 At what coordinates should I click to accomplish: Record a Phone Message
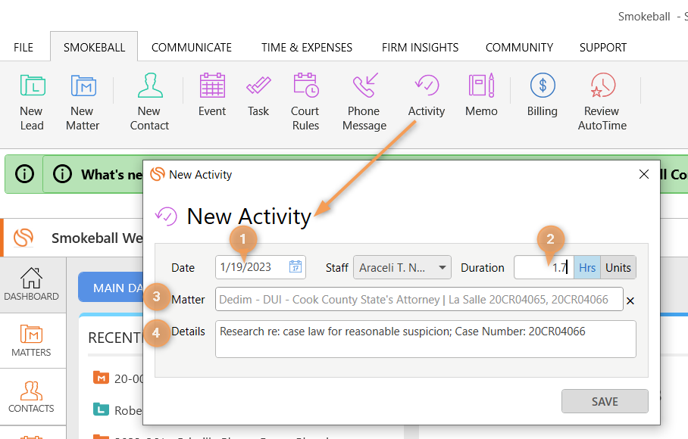pyautogui.click(x=364, y=101)
